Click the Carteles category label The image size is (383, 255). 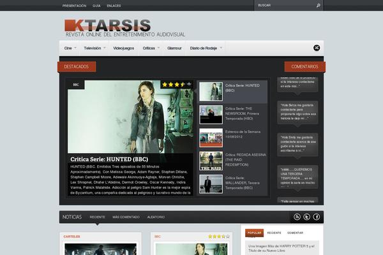click(x=71, y=237)
